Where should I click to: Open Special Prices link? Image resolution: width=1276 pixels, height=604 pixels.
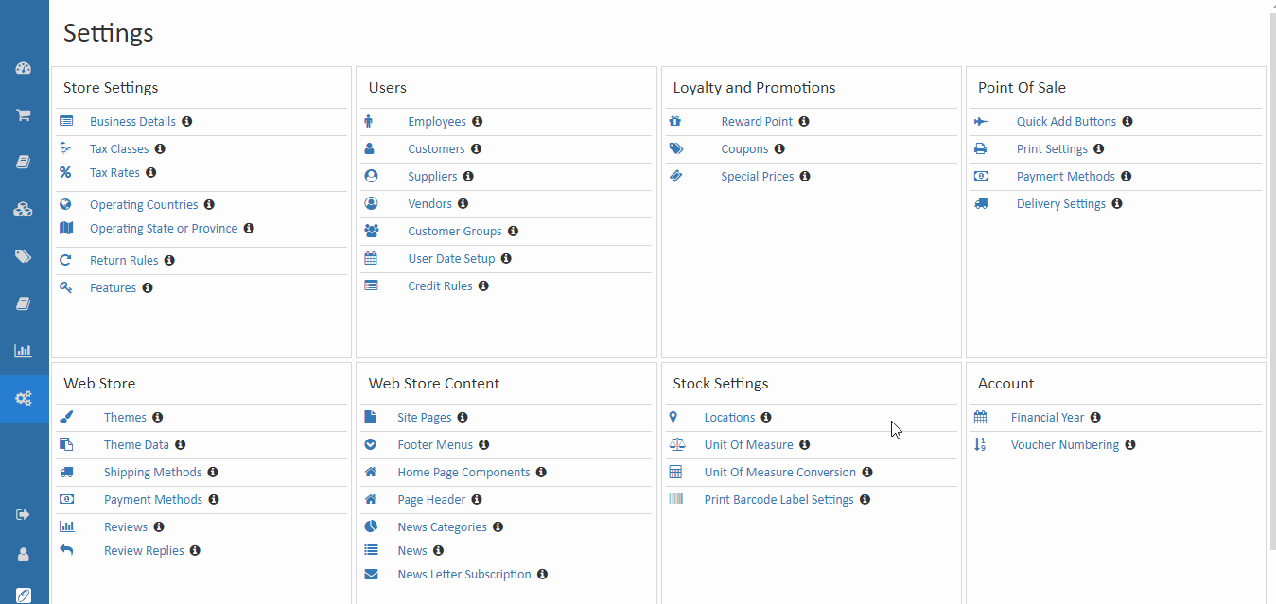click(x=758, y=177)
